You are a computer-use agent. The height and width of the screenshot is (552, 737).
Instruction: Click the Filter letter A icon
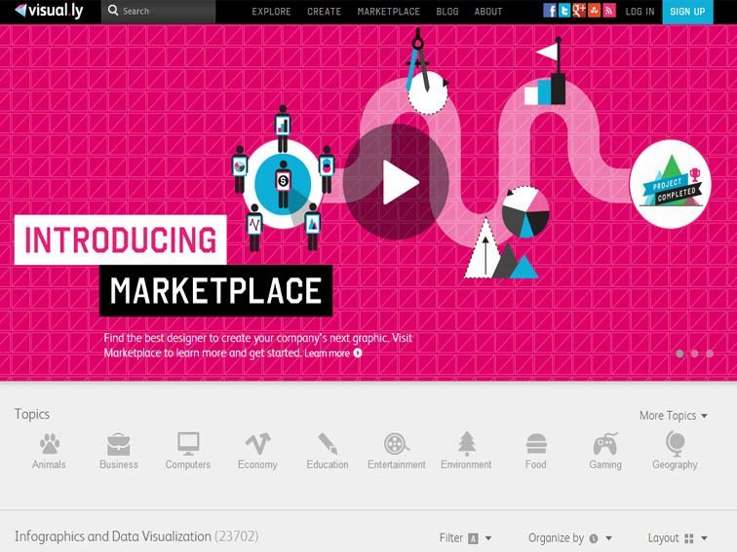pos(474,538)
